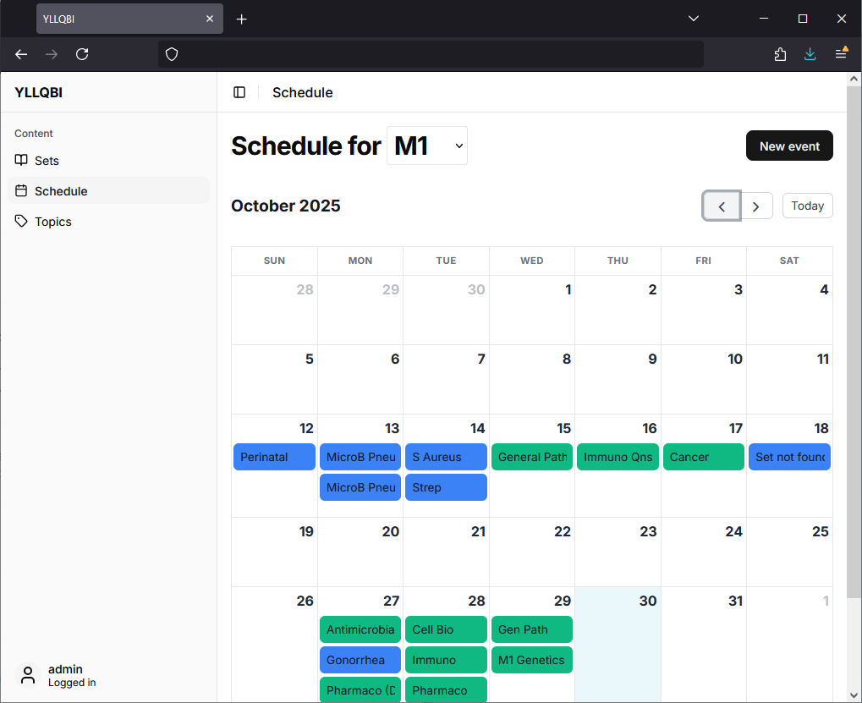
Task: Navigate back using the browser back arrow
Action: 20,54
